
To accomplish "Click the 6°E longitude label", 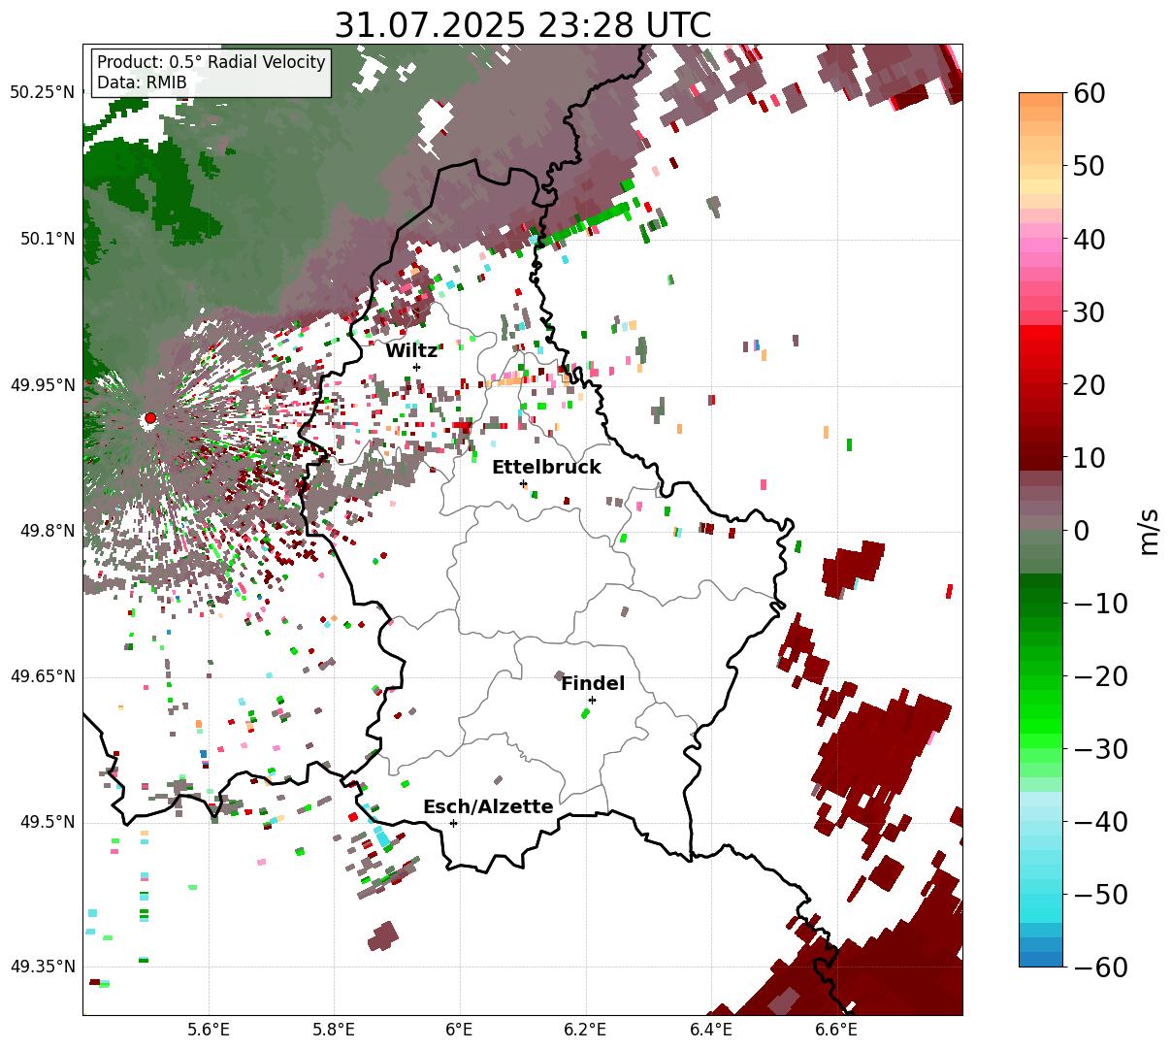I will (460, 1030).
